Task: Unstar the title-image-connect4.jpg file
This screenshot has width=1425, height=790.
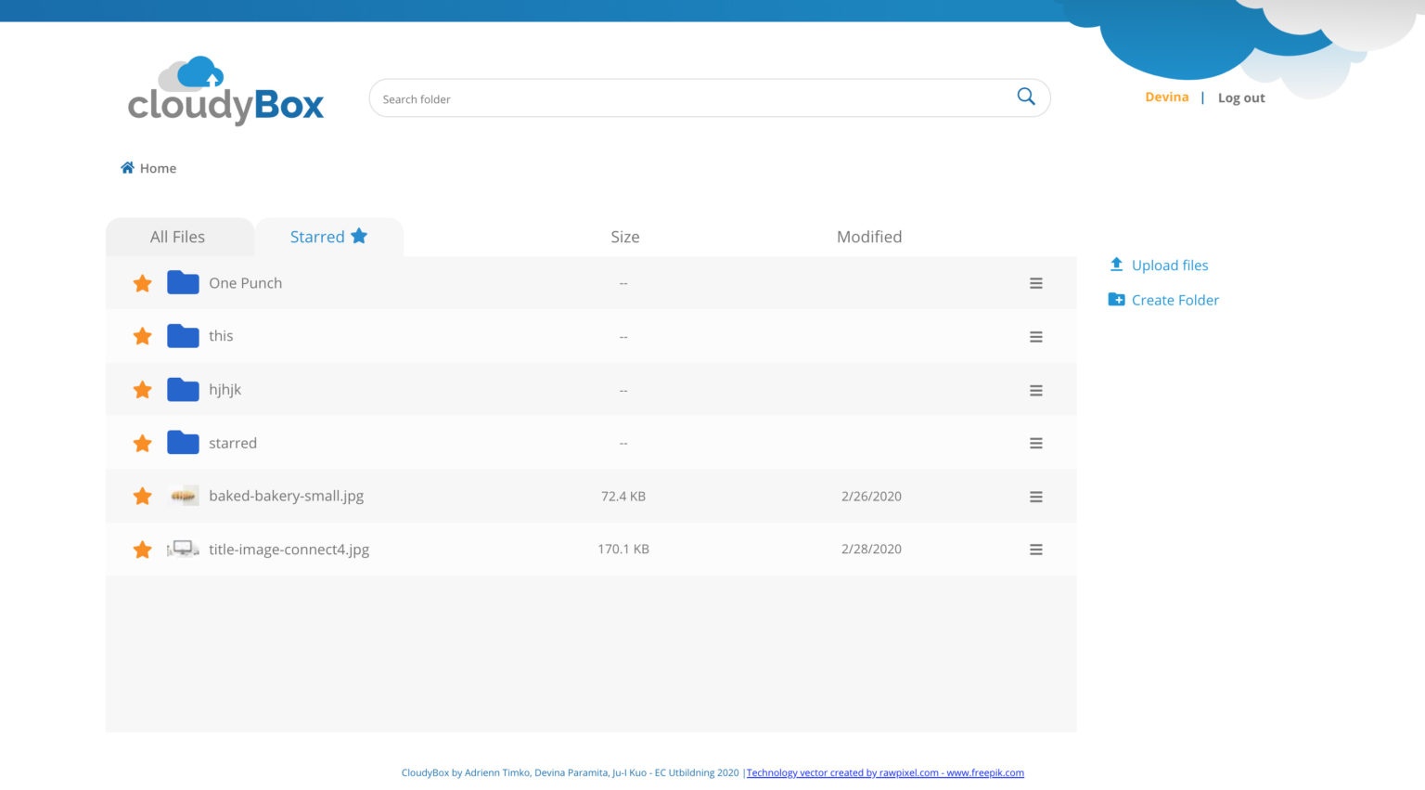Action: click(142, 549)
